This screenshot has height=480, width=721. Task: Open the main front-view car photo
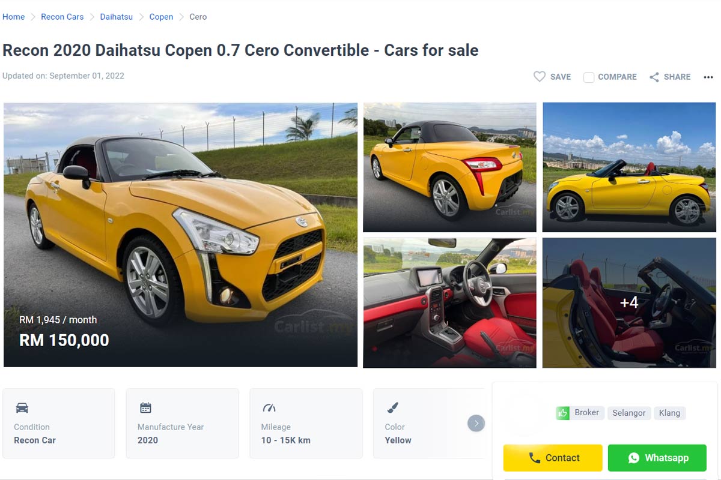click(180, 235)
